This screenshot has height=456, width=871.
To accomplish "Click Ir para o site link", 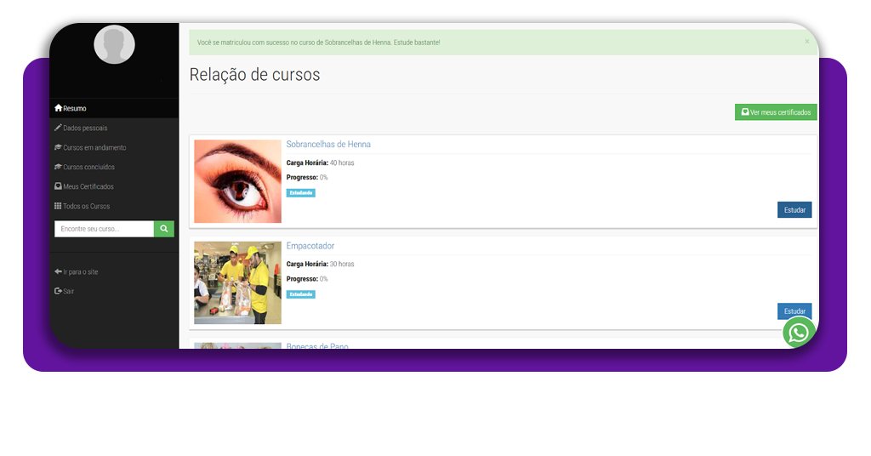I will (x=76, y=271).
